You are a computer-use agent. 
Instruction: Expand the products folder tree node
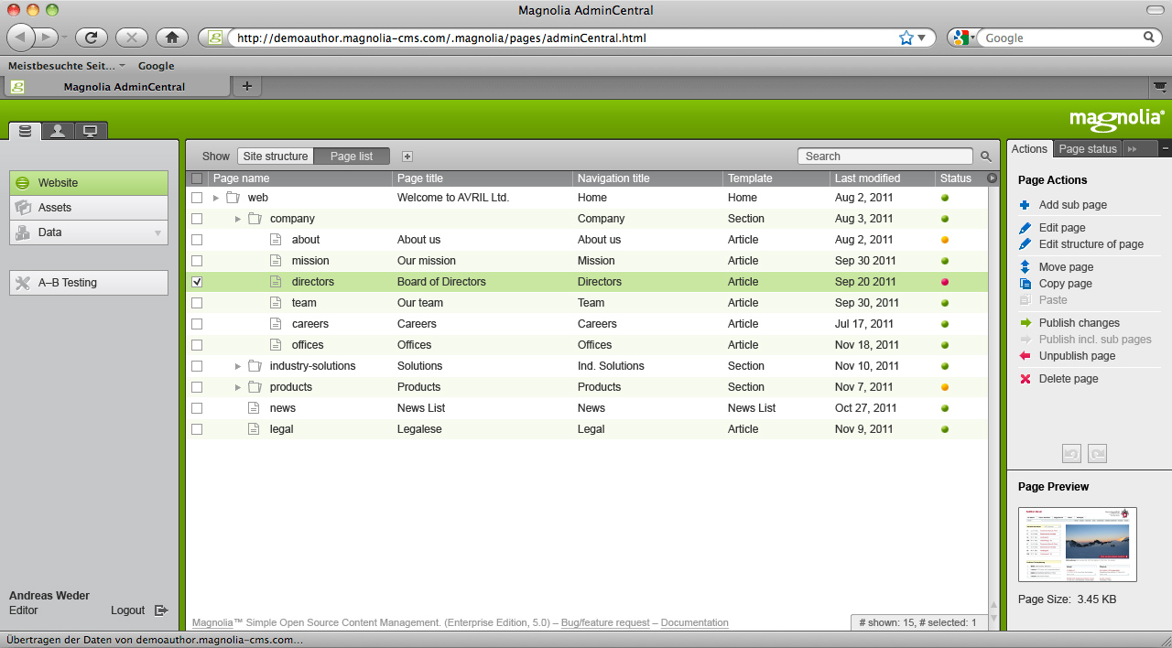(238, 387)
